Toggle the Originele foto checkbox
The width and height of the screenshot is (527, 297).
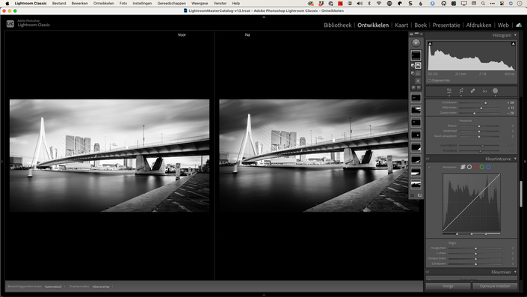point(429,80)
